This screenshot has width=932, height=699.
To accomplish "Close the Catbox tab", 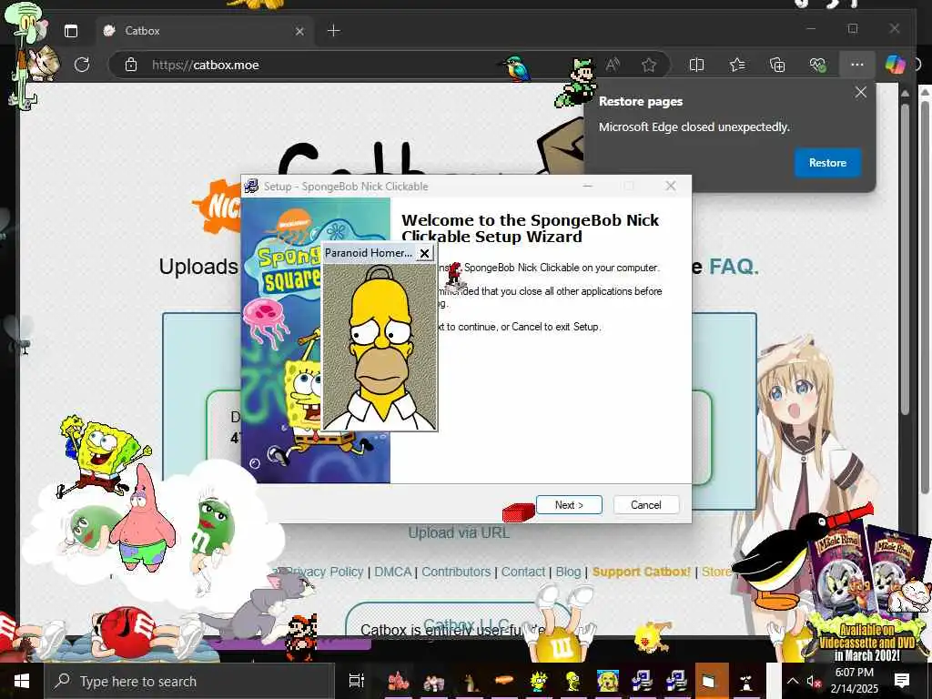I will [299, 31].
